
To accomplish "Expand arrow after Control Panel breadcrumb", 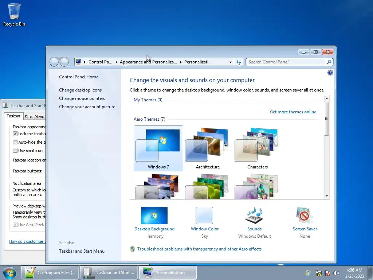I will [x=116, y=62].
